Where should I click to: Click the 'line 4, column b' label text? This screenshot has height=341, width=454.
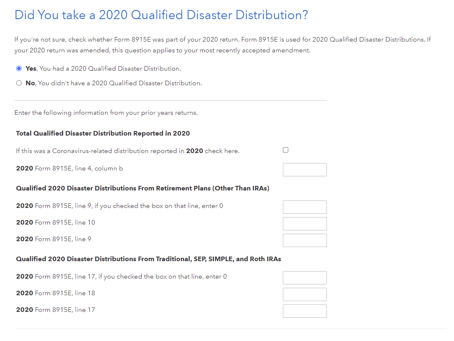69,168
